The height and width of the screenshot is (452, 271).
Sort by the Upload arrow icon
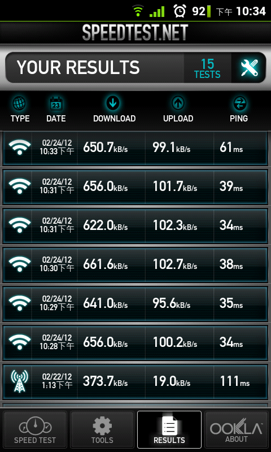pos(178,103)
